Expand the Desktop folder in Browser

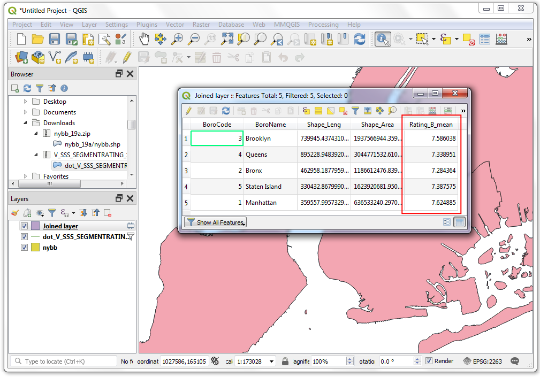(x=25, y=102)
